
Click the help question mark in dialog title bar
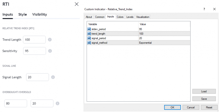click(204, 9)
